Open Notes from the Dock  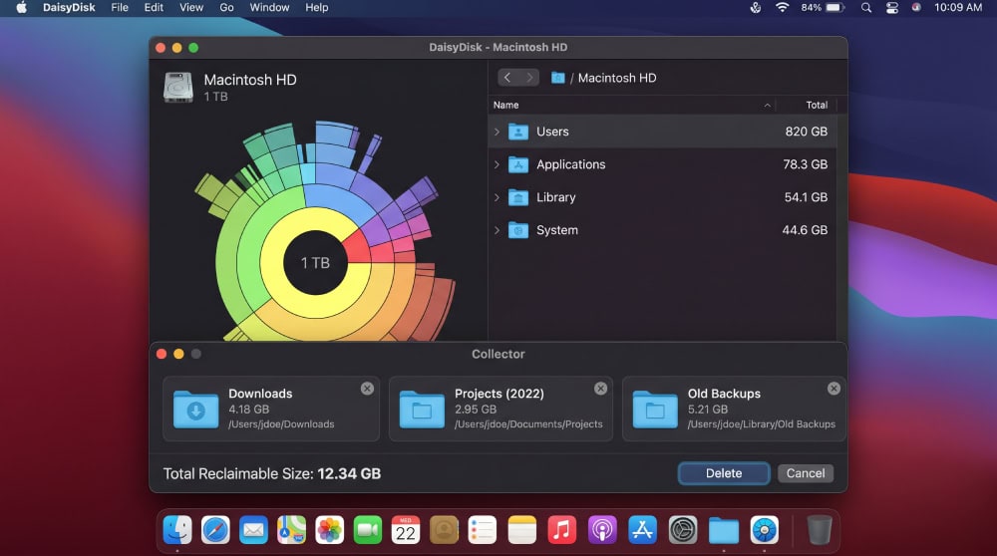pos(522,529)
